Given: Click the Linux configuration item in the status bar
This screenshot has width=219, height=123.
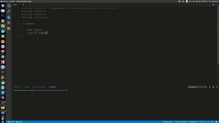Looking at the screenshot, I should pos(212,122).
